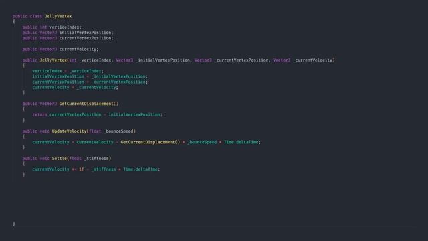The image size is (428, 241).
Task: Click Time.deltaTime in the UpdateVelocity body
Action: tap(241, 142)
